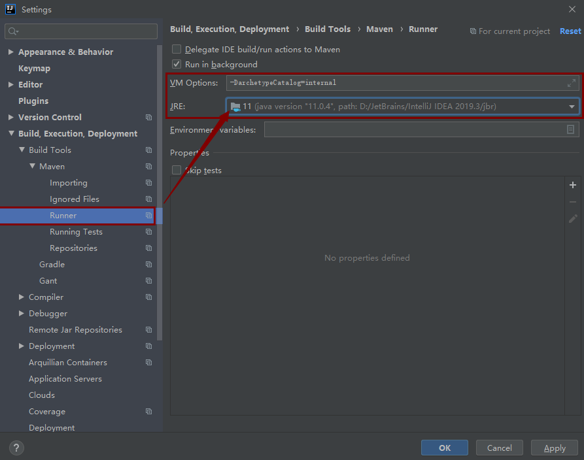This screenshot has width=584, height=460.
Task: Click the Apply button
Action: pyautogui.click(x=555, y=448)
